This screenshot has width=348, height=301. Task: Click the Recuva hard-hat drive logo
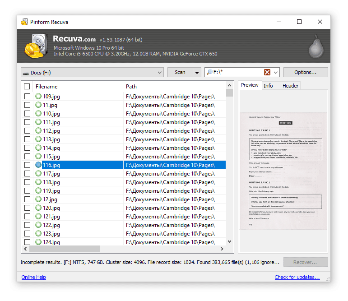coord(36,46)
